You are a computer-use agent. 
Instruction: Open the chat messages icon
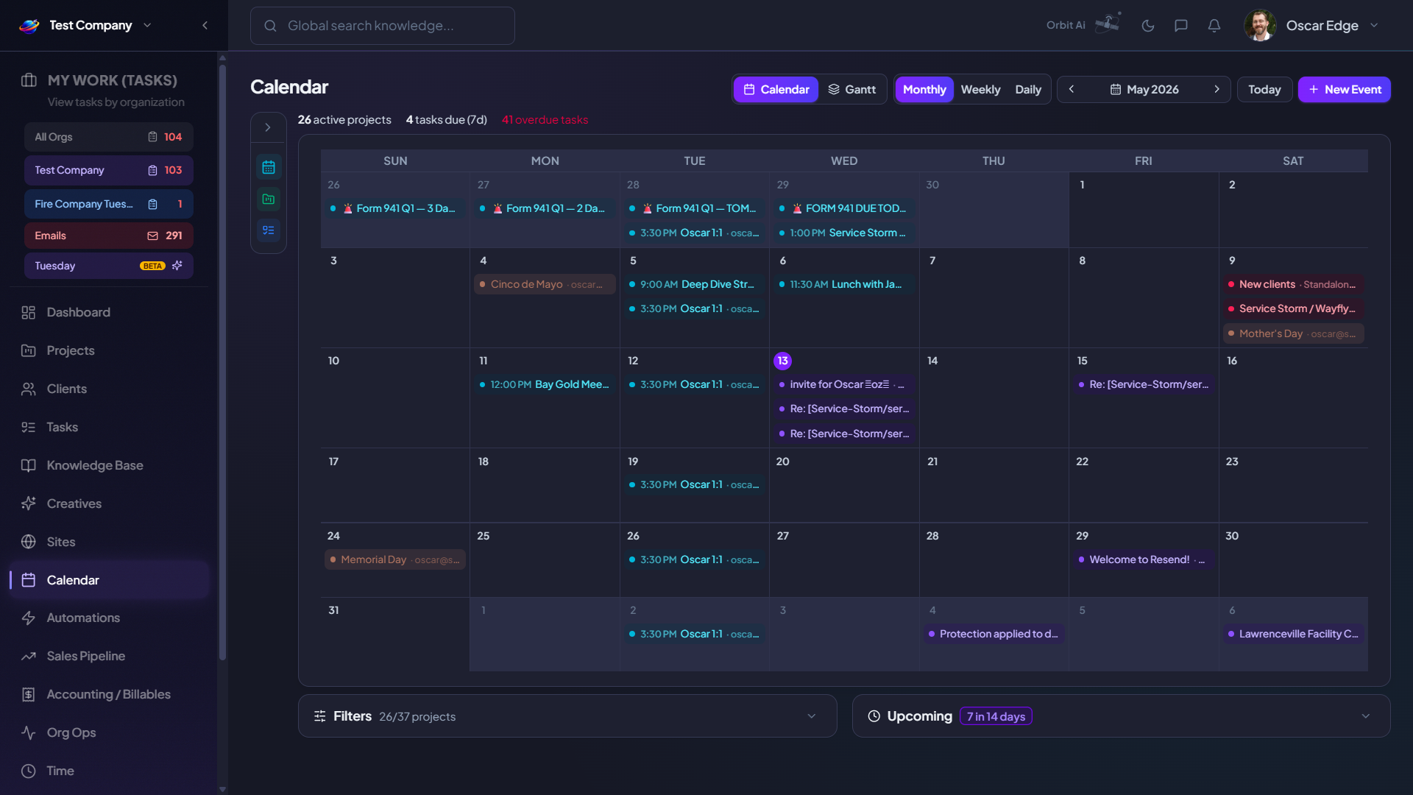[1181, 26]
